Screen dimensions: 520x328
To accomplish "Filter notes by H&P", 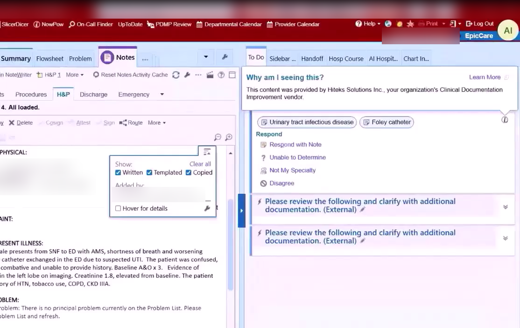I will click(63, 94).
